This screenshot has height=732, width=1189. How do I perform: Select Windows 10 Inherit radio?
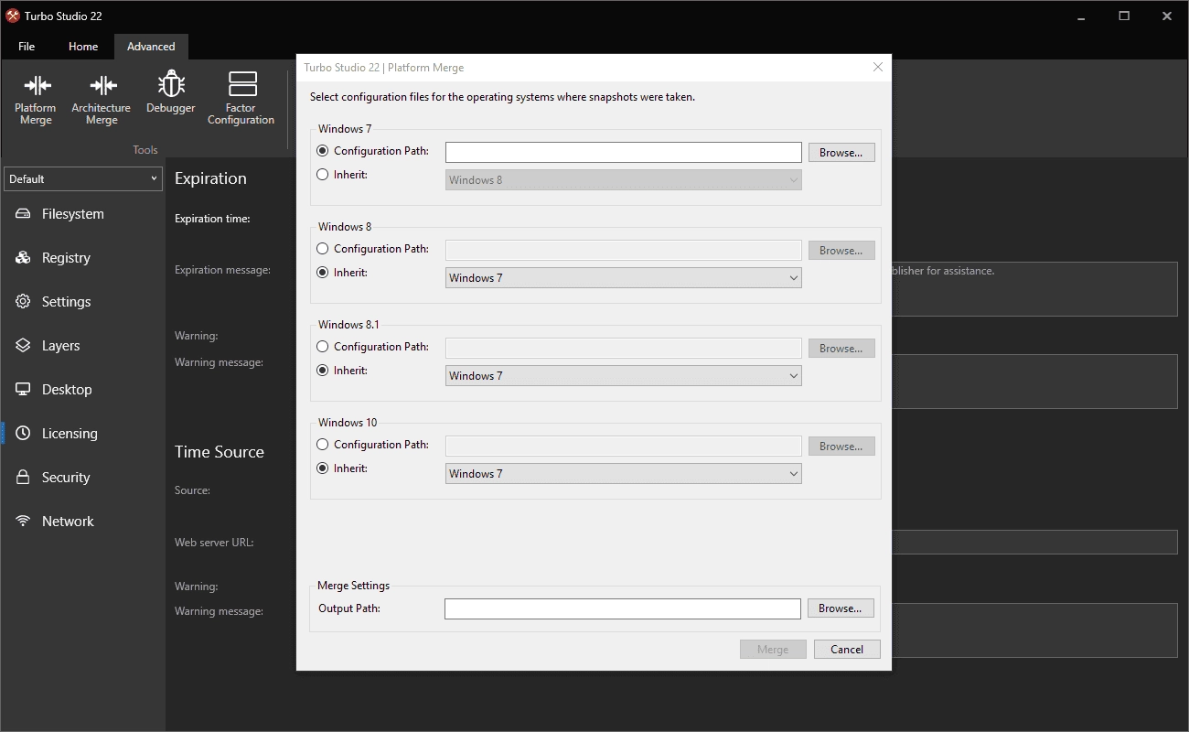(322, 468)
